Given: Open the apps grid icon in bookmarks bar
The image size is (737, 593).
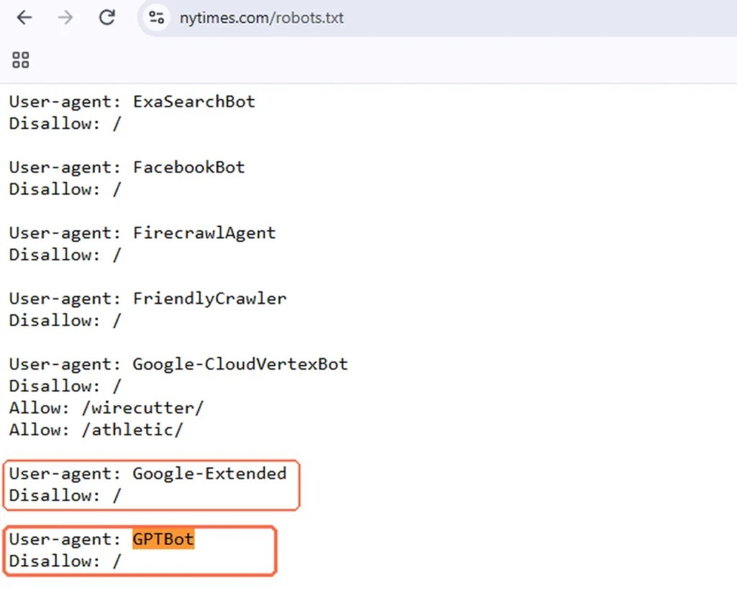Looking at the screenshot, I should 21,60.
